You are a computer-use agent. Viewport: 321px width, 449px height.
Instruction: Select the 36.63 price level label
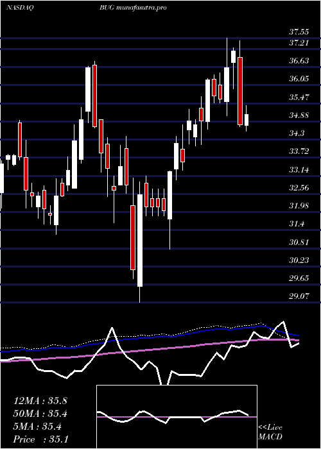[299, 61]
